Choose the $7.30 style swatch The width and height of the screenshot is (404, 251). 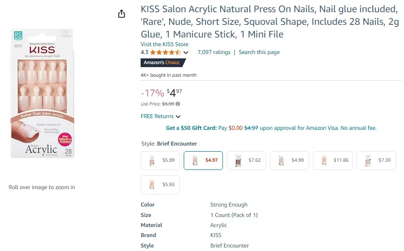[376, 160]
